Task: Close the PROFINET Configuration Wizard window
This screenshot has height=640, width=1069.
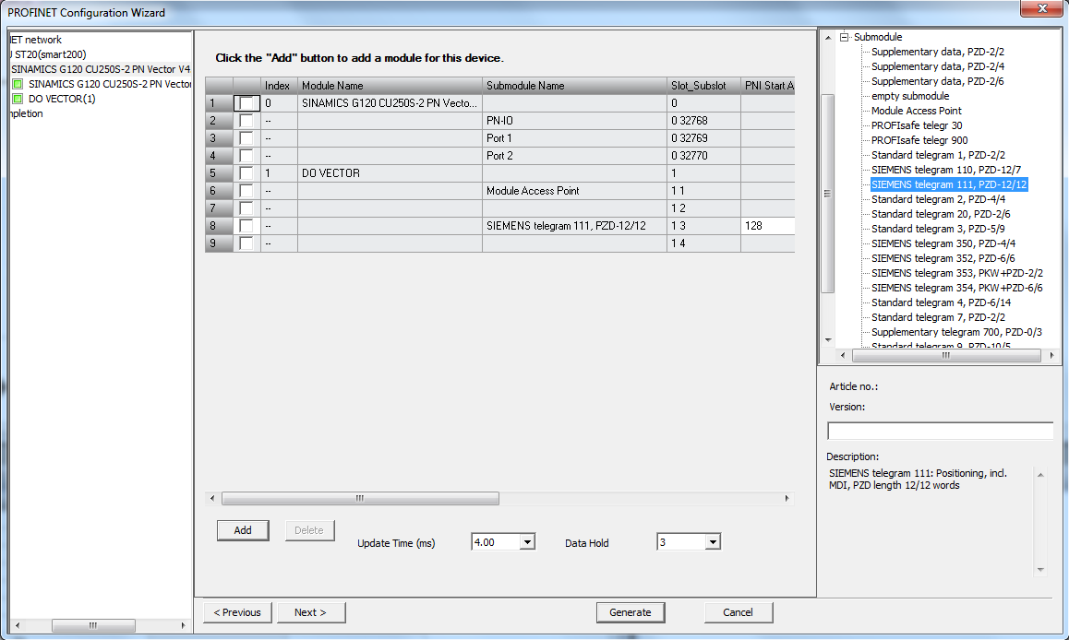Action: coord(1041,8)
